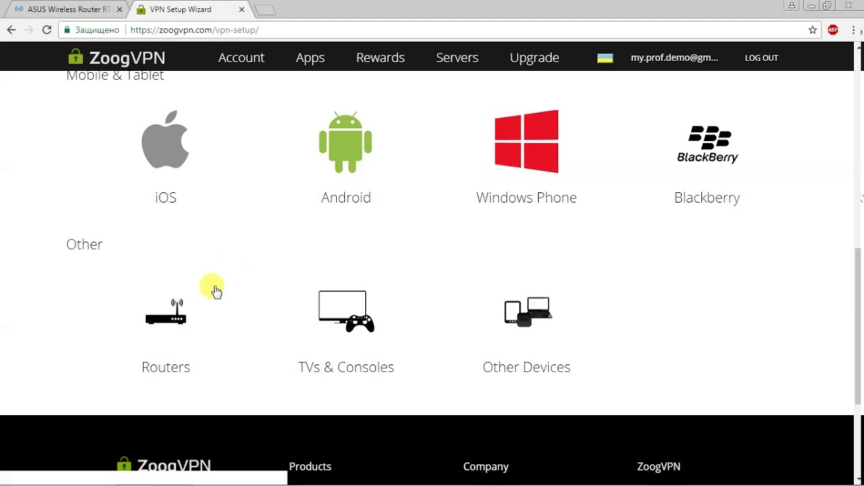The image size is (864, 486).
Task: Close the ASUS Wireless Router tab
Action: [120, 9]
